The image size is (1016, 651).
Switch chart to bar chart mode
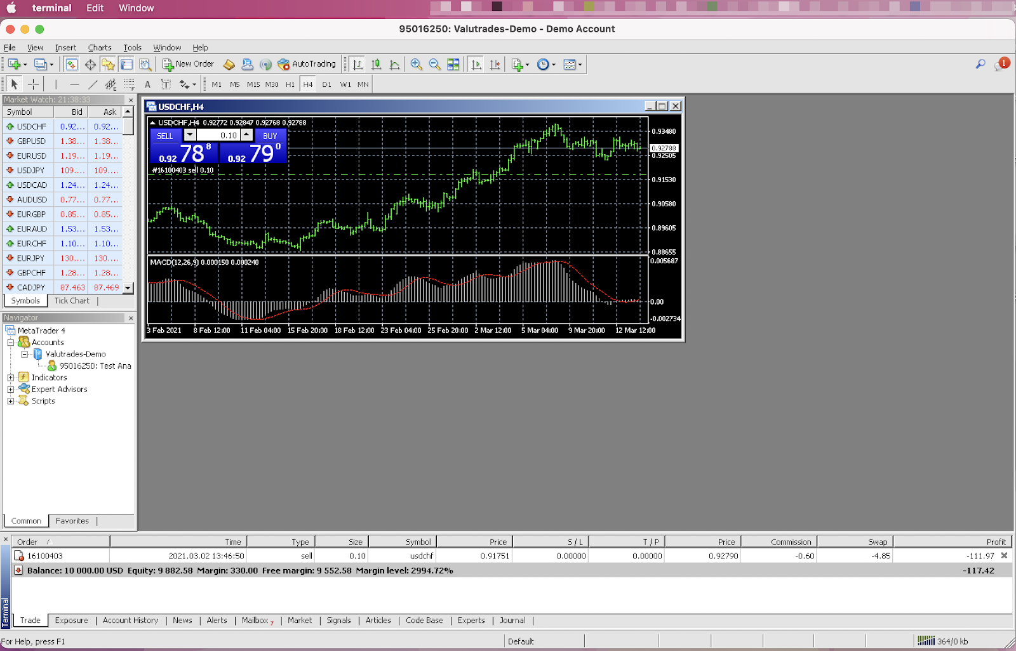(x=358, y=64)
